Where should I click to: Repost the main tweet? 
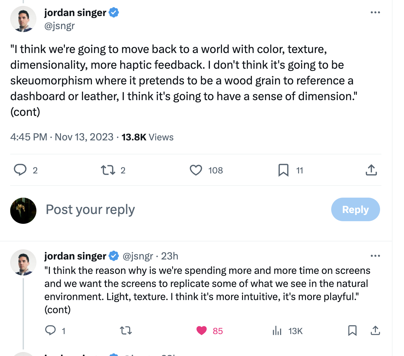coord(108,170)
